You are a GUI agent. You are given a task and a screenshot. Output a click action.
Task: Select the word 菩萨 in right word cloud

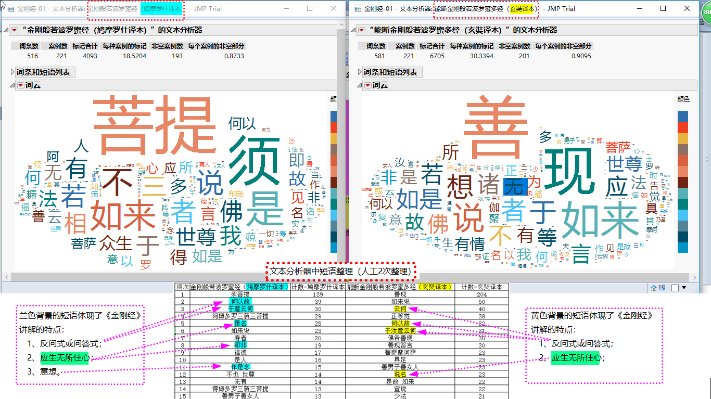(618, 147)
